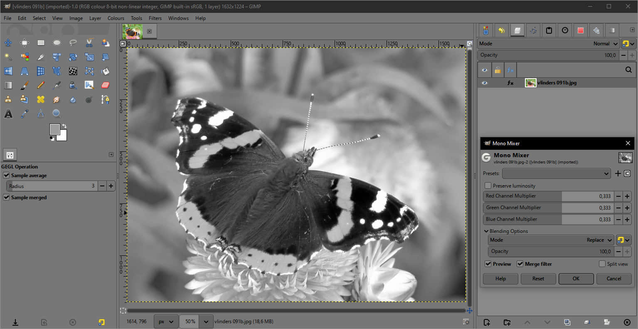Pick the Text tool
This screenshot has height=329, width=638.
(8, 114)
